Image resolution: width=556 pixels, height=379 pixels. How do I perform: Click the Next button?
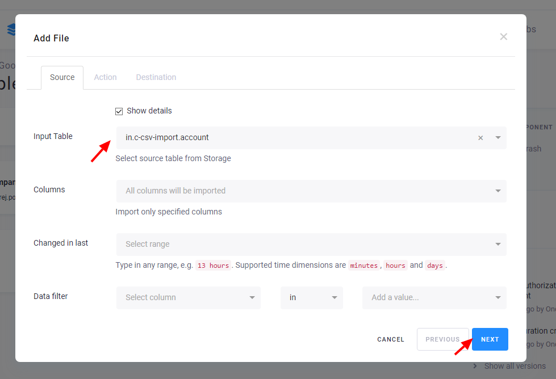coord(490,339)
